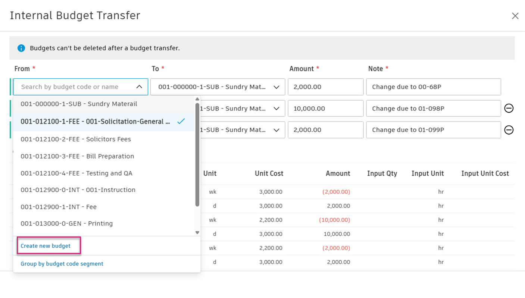Select 001-013000-0-GEN Printing option

[104, 223]
